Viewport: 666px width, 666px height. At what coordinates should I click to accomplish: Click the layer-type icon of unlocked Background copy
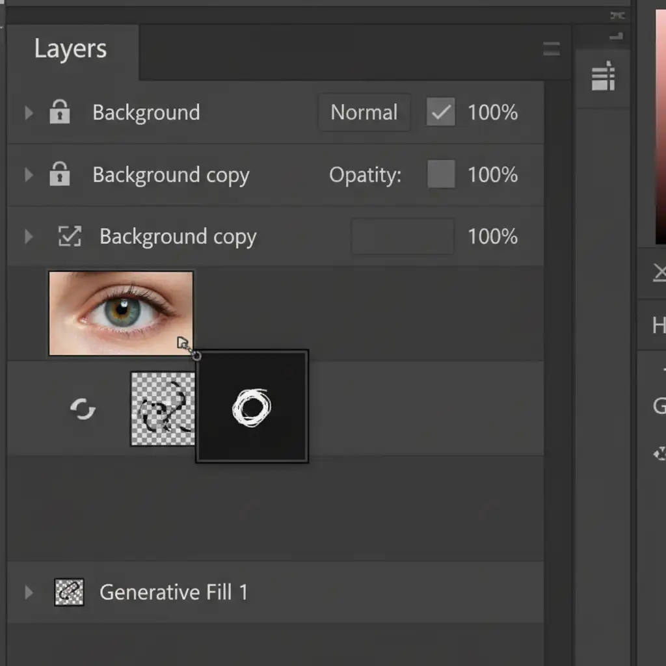(x=70, y=237)
